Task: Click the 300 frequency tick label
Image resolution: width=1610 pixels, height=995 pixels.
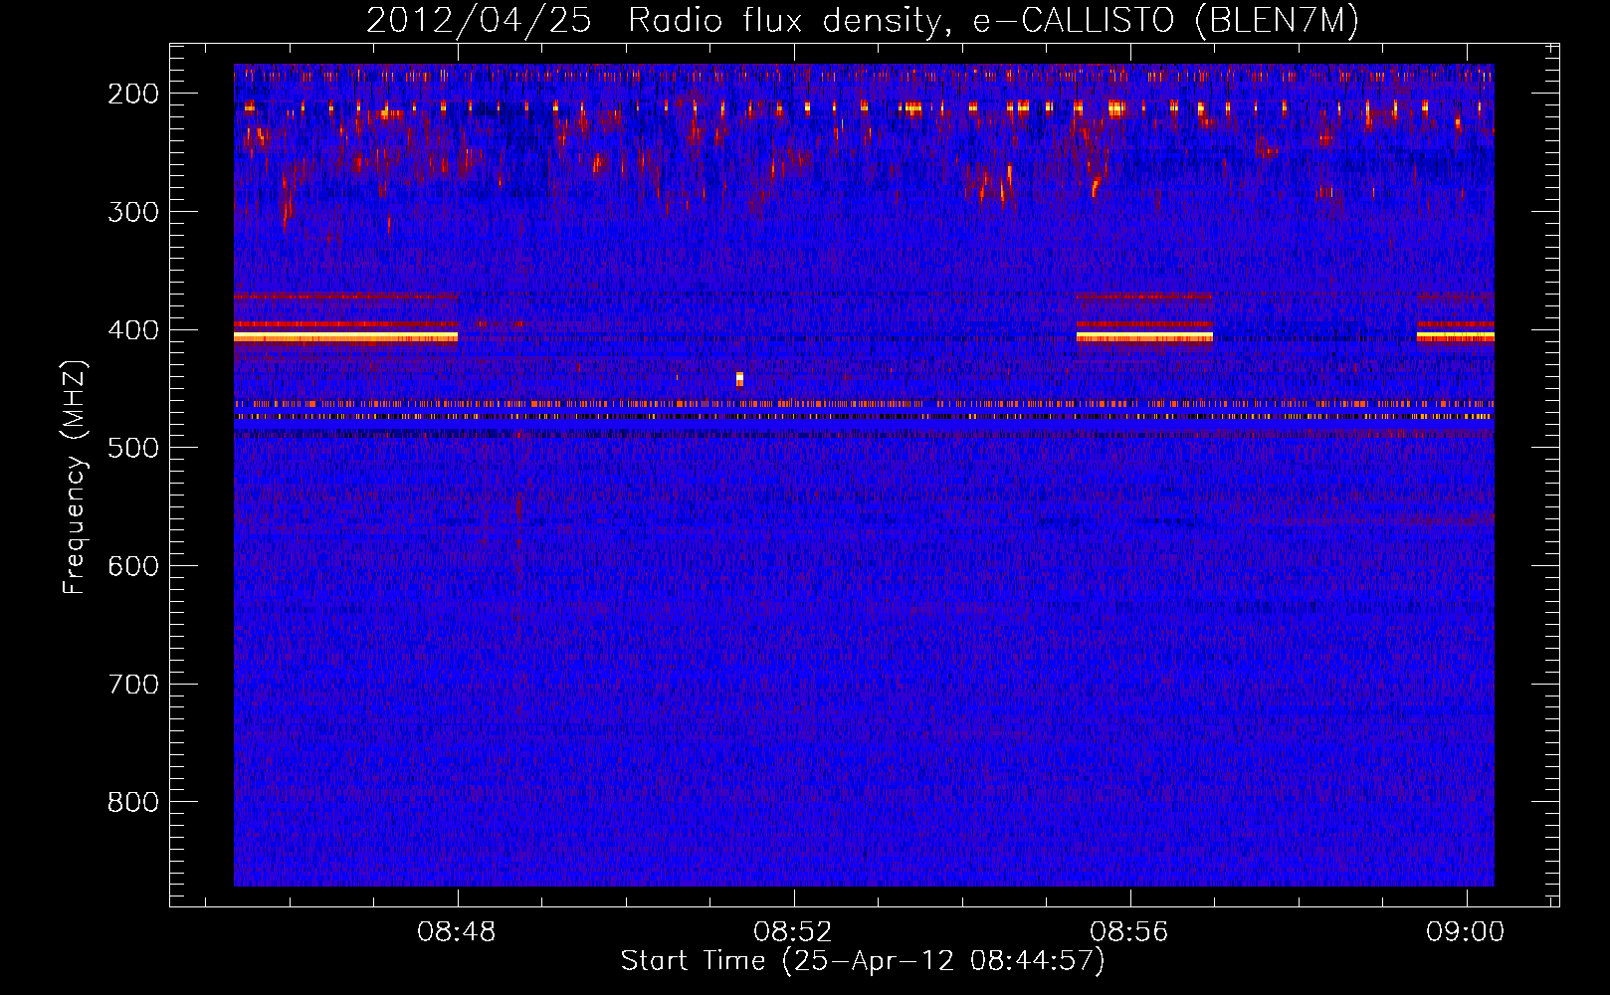Action: [x=133, y=212]
